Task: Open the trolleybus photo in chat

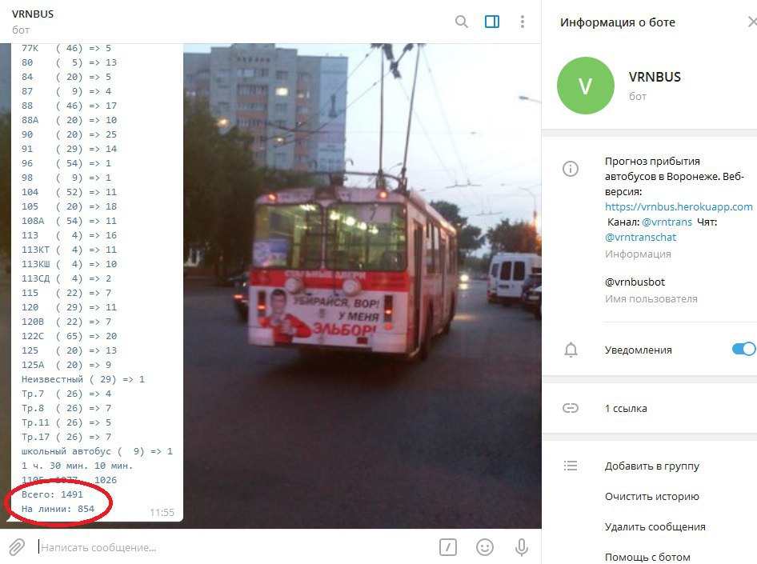Action: click(362, 286)
